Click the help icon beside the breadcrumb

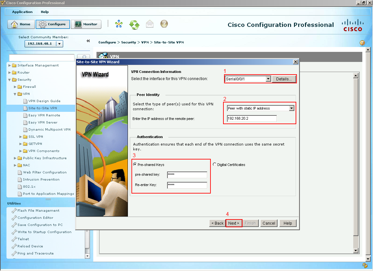362,43
